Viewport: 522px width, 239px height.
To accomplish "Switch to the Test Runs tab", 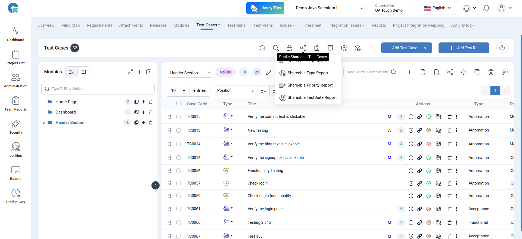I will (236, 25).
